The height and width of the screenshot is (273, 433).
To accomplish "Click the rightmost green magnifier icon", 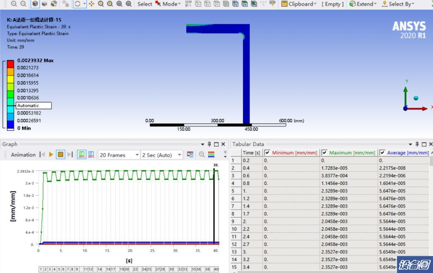I will 129,4.
